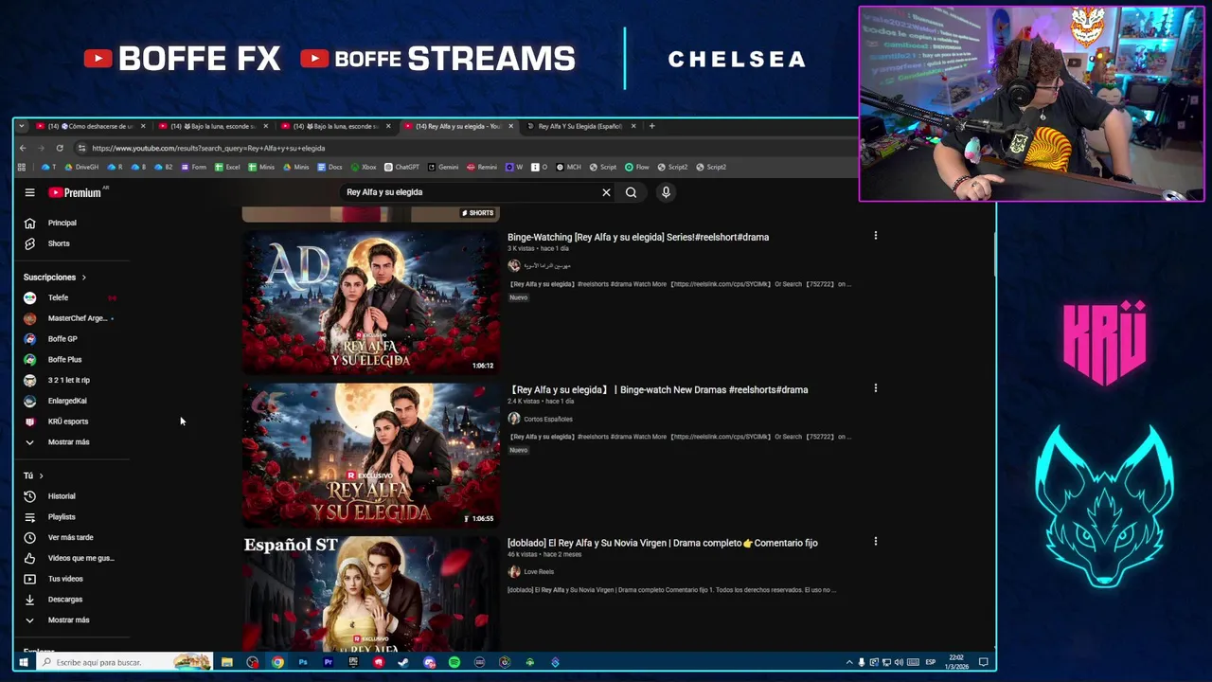Image resolution: width=1212 pixels, height=682 pixels.
Task: Open the Chrome apps grid icon
Action: (x=22, y=167)
